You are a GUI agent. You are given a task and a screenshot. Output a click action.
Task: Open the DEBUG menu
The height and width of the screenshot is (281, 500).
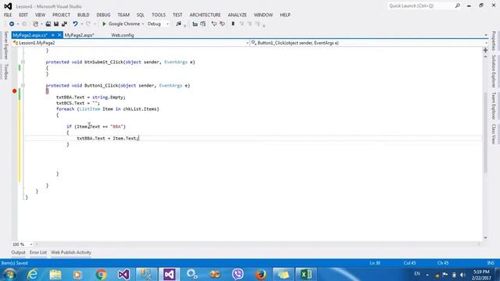(103, 15)
